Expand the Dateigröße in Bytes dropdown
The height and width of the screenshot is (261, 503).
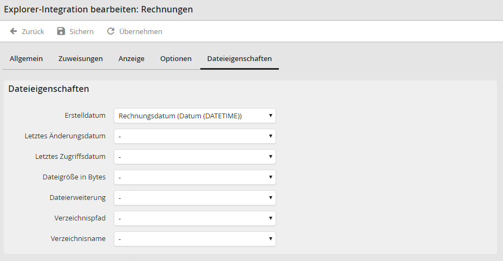[194, 177]
